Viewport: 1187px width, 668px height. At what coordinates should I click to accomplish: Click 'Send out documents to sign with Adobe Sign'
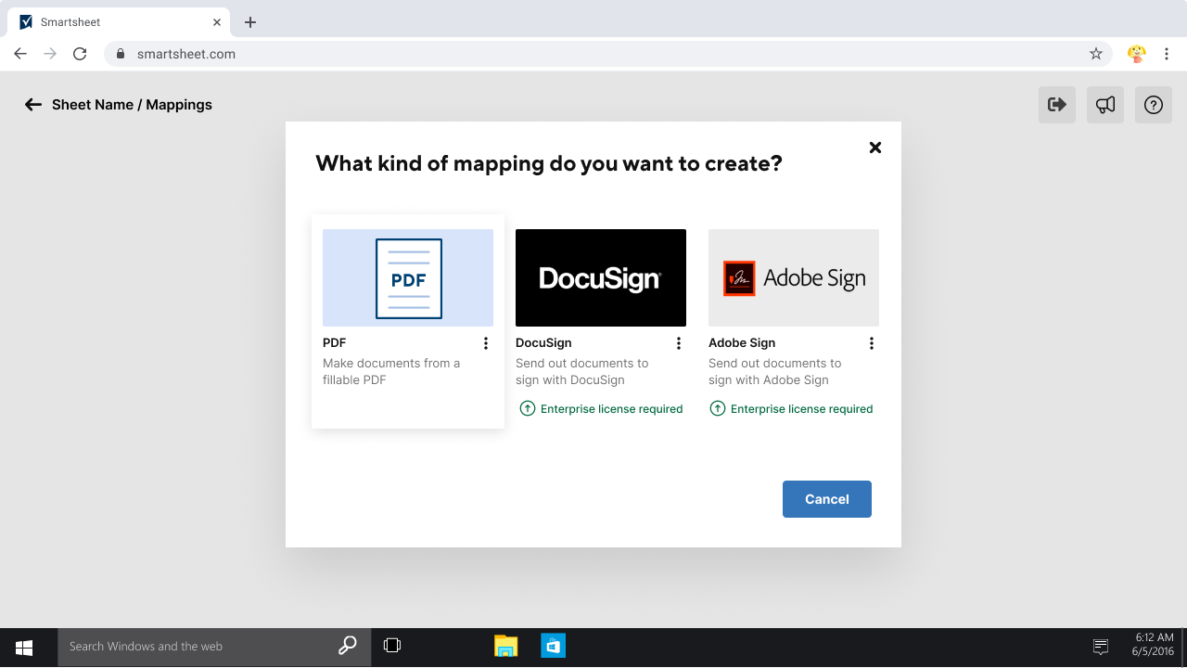[775, 372]
